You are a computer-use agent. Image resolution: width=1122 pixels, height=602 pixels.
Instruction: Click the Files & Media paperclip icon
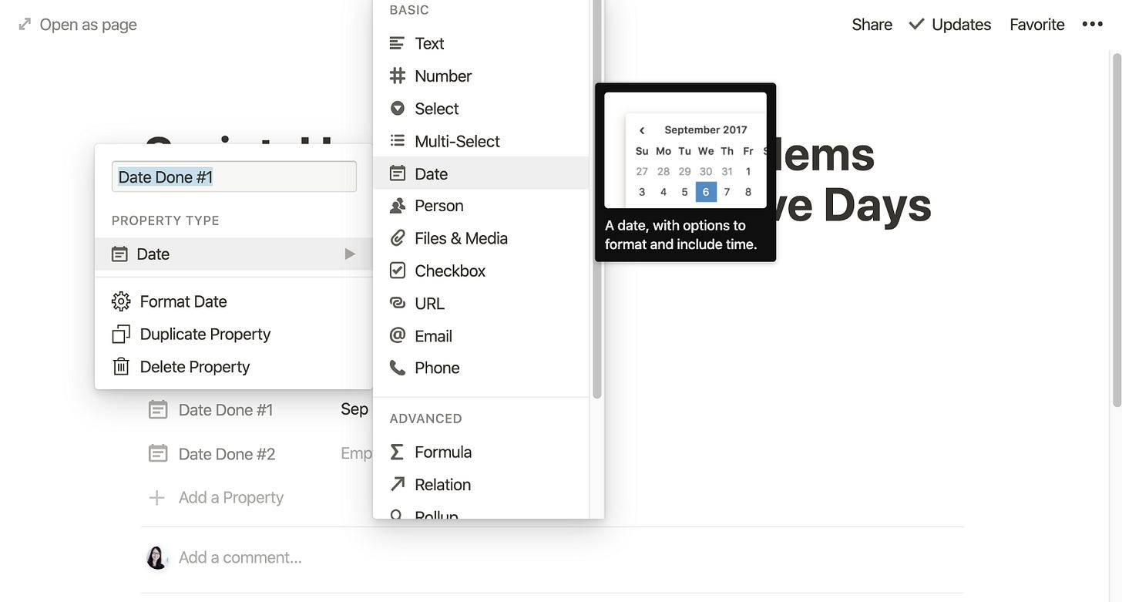coord(397,238)
